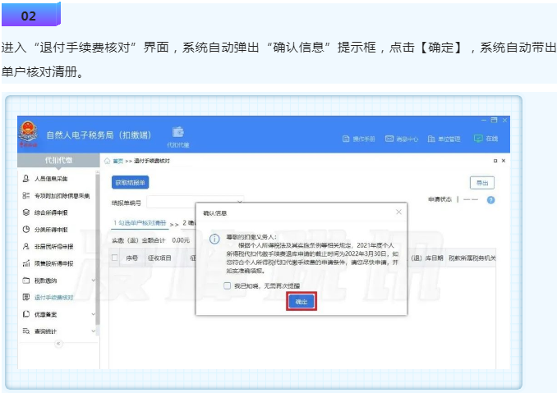
Task: Toggle the table header select-all checkbox
Action: point(115,258)
